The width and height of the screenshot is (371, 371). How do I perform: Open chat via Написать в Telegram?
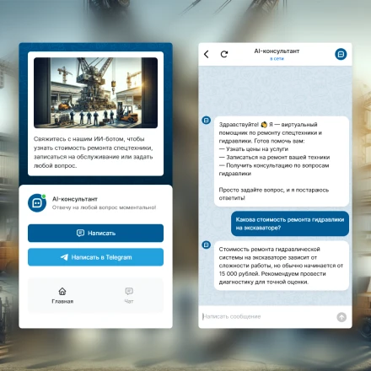pyautogui.click(x=95, y=257)
